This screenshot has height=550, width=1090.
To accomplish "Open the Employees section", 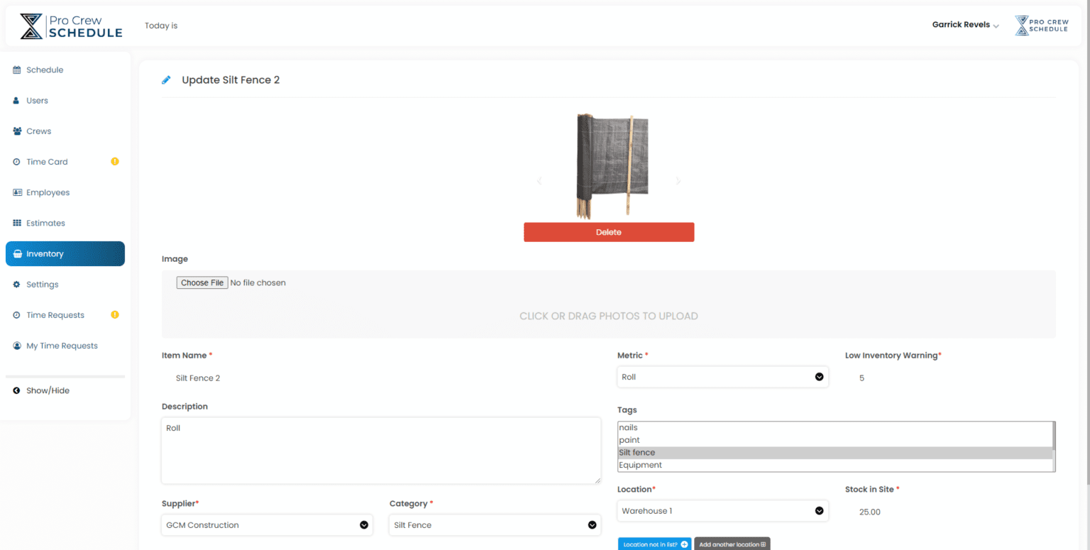I will 48,192.
